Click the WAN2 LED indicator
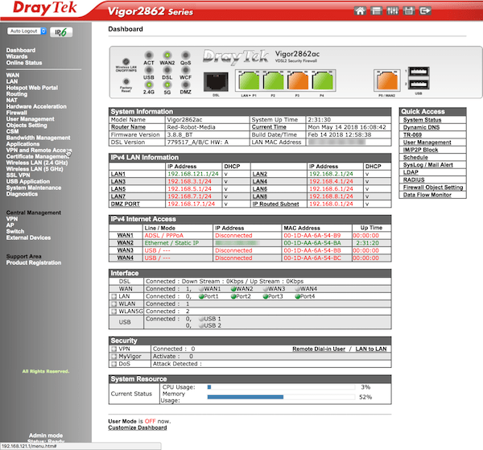This screenshot has height=450, width=483. (167, 55)
